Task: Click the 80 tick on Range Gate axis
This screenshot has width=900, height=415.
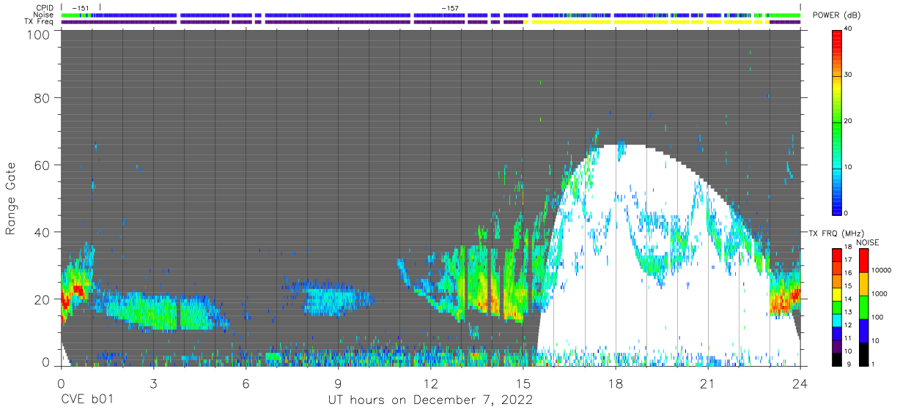Action: pyautogui.click(x=42, y=97)
